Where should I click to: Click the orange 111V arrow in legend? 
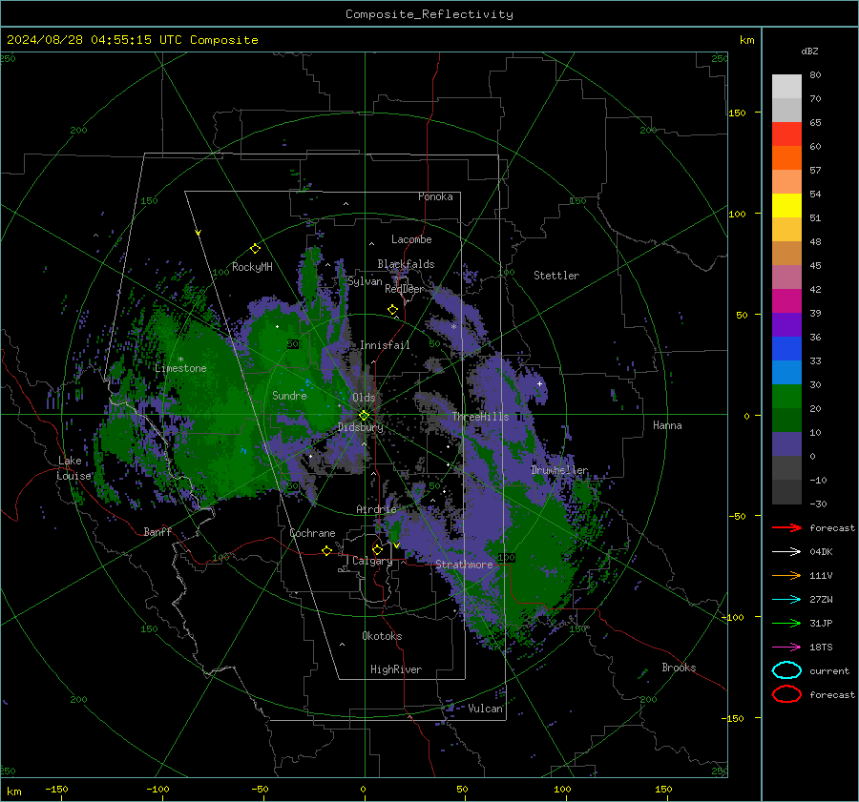pyautogui.click(x=786, y=575)
